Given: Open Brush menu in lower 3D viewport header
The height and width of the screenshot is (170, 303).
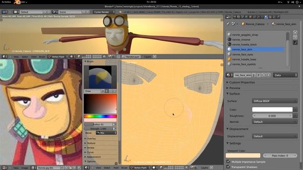Looking at the screenshot, I should [x=124, y=168].
